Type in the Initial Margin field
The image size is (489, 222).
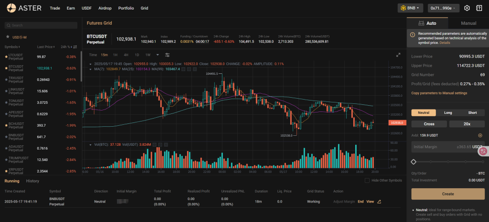(x=448, y=147)
